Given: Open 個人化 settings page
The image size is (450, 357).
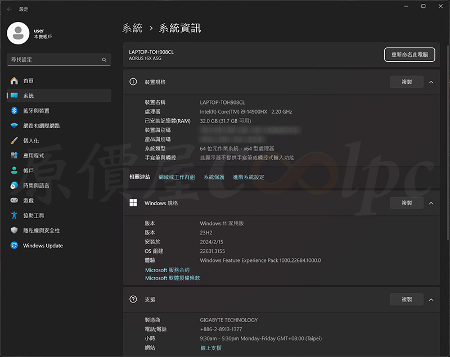Looking at the screenshot, I should coord(59,141).
